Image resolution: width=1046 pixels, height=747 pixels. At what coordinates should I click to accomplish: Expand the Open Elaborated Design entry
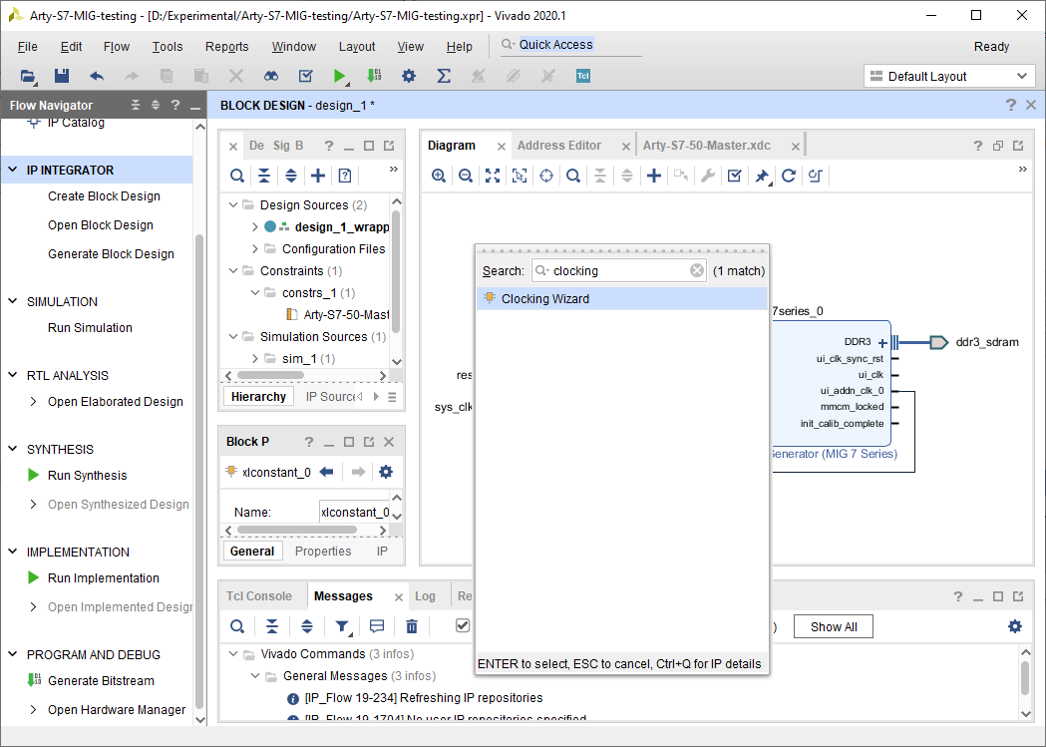(33, 402)
